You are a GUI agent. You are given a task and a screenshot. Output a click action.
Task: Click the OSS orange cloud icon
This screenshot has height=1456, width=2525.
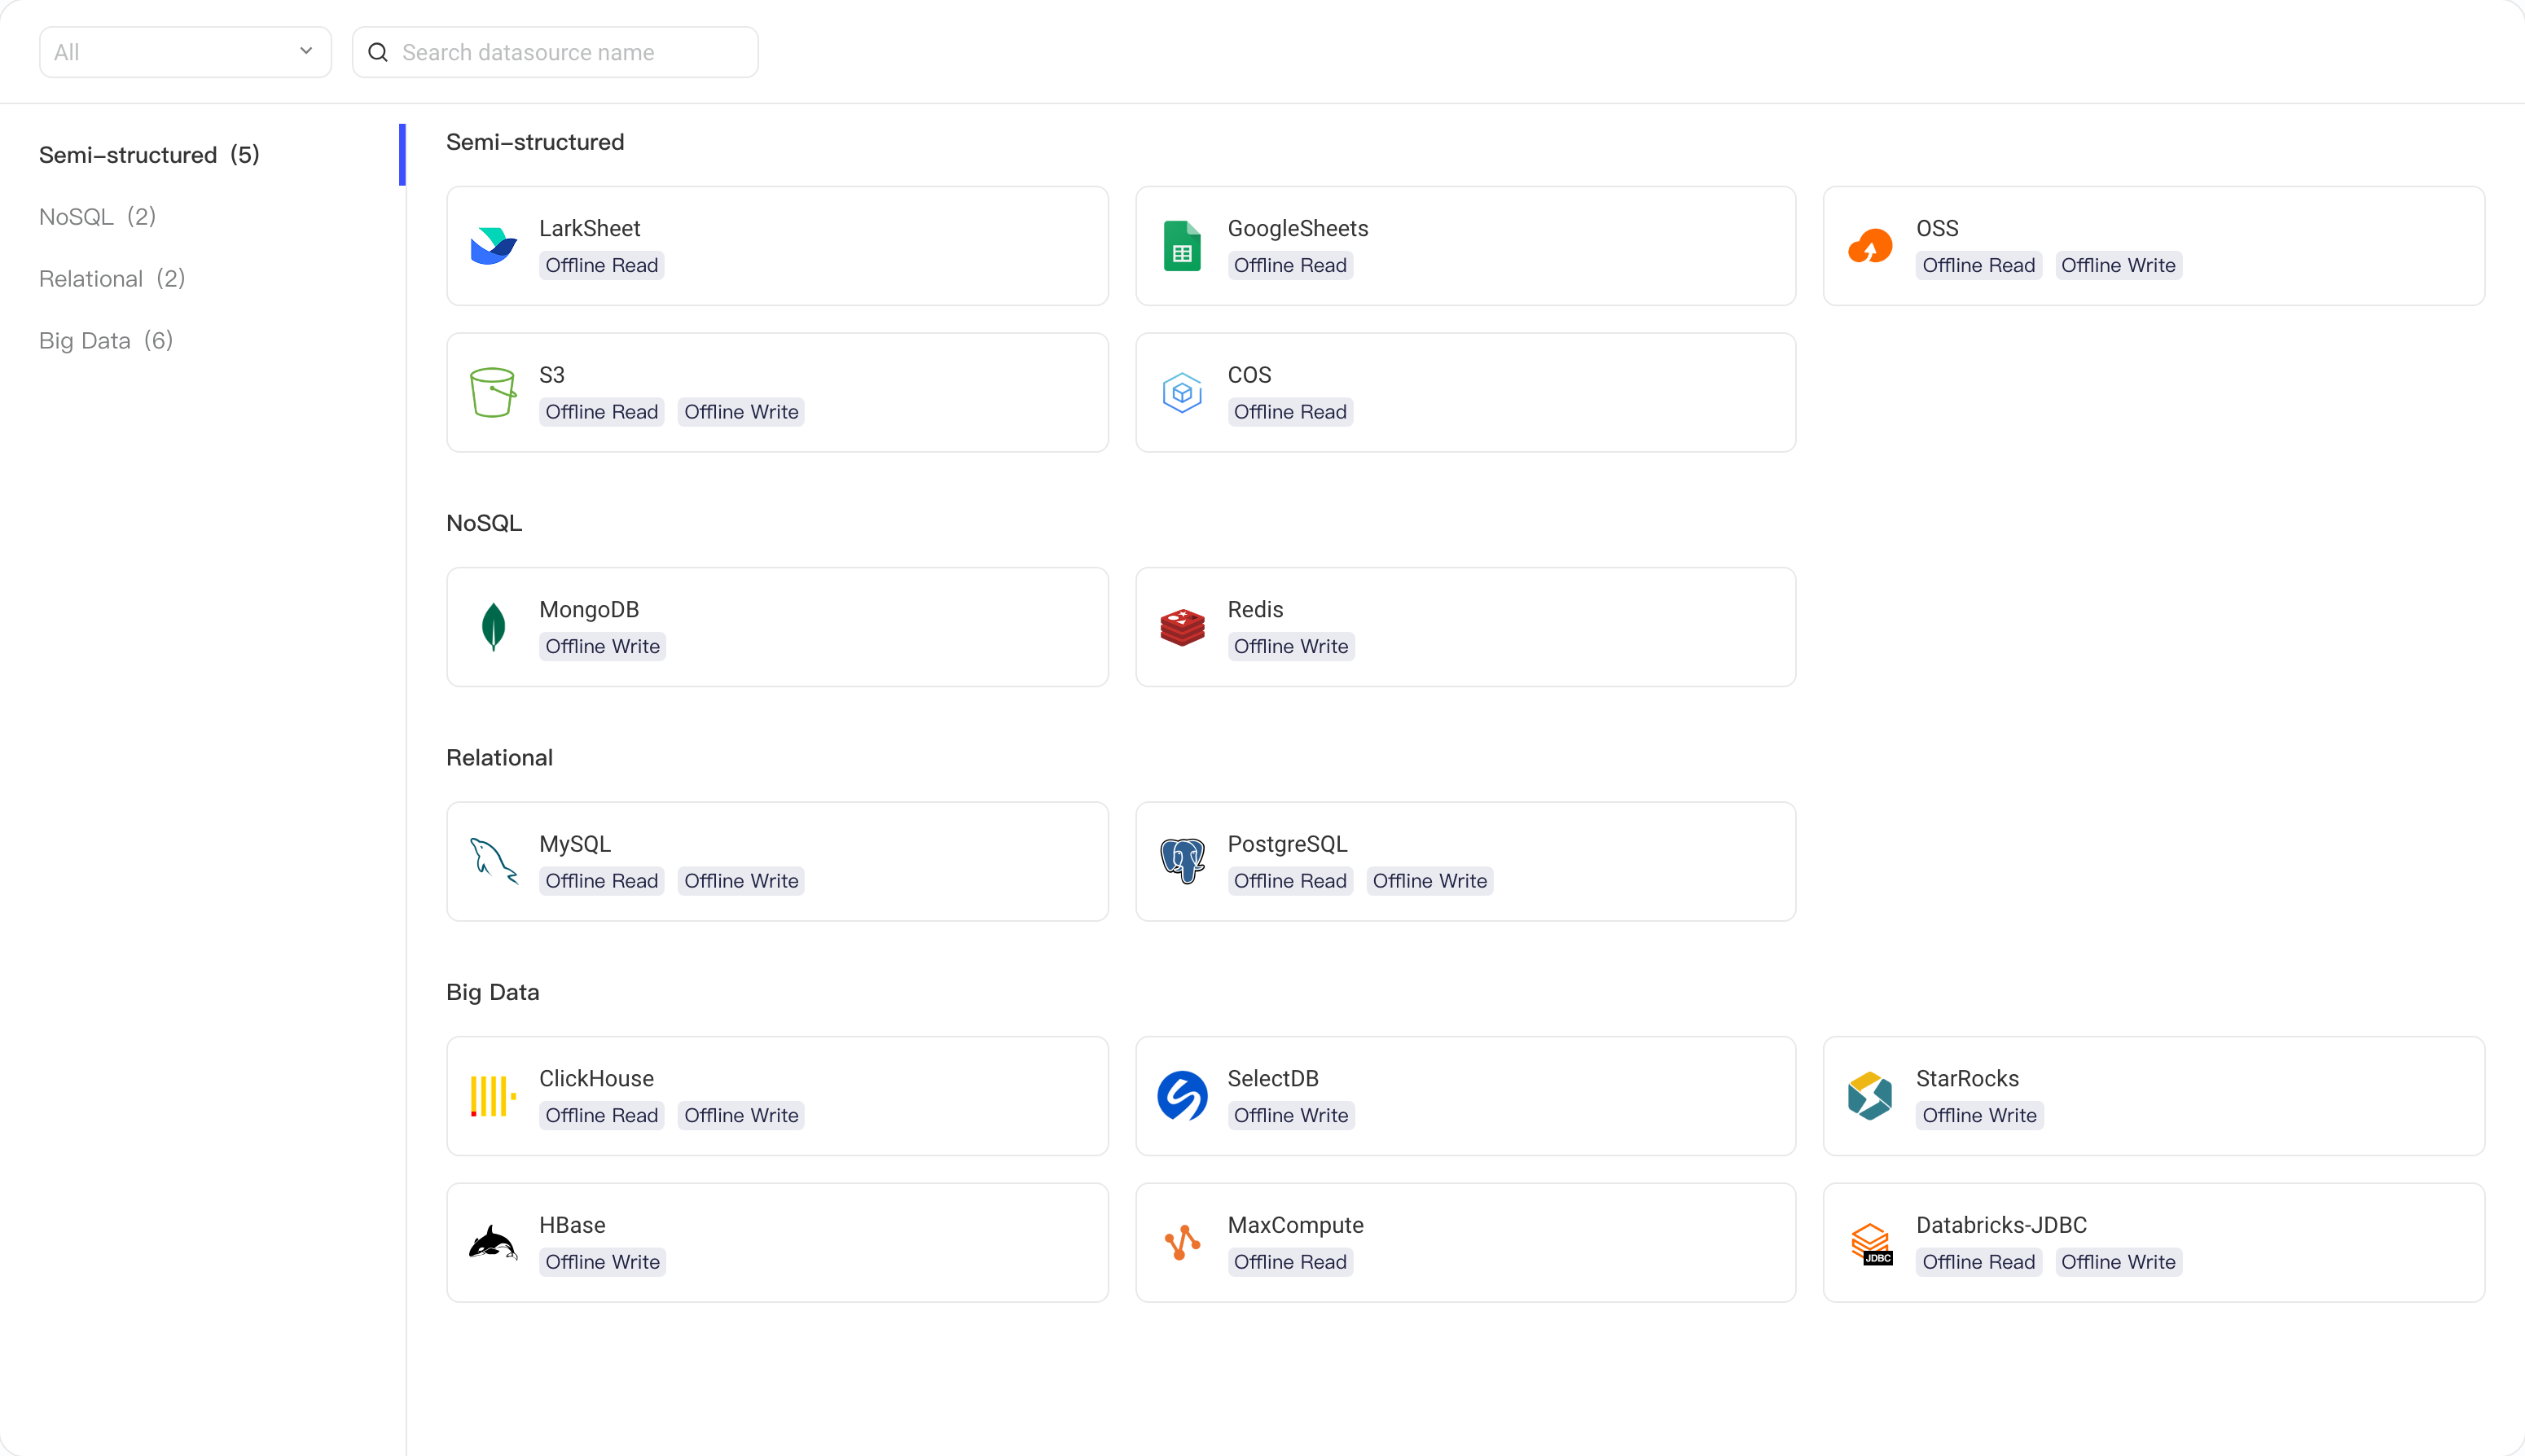tap(1870, 246)
